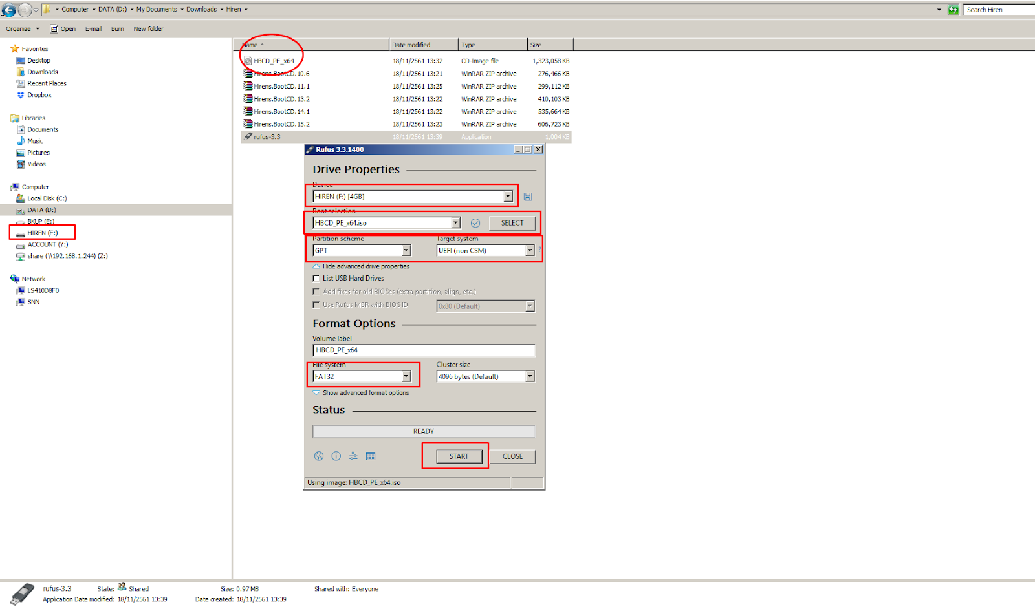This screenshot has width=1035, height=609.
Task: Open the Rufus settings sliders icon
Action: tap(353, 456)
